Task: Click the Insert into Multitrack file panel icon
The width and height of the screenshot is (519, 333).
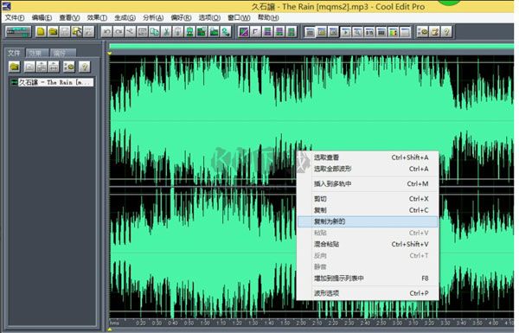Action: pos(54,67)
